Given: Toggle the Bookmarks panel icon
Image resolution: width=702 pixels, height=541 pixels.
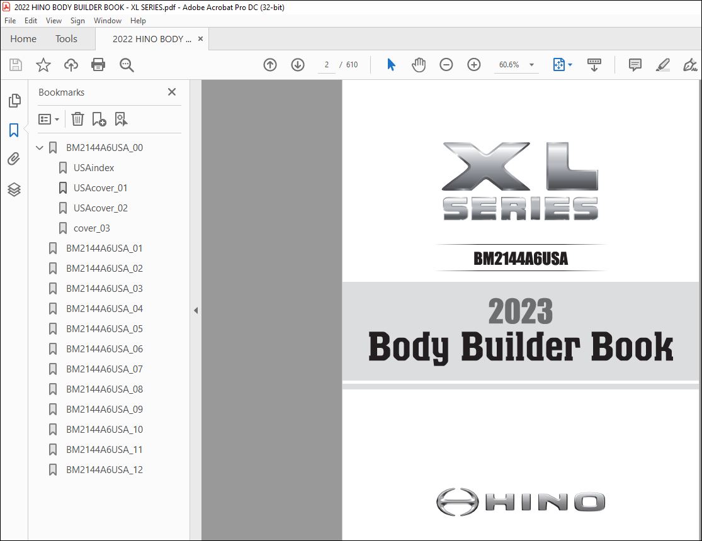Looking at the screenshot, I should click(x=14, y=130).
